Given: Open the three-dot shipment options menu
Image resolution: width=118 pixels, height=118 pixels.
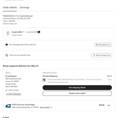Looking at the screenshot, I should click(x=109, y=105).
